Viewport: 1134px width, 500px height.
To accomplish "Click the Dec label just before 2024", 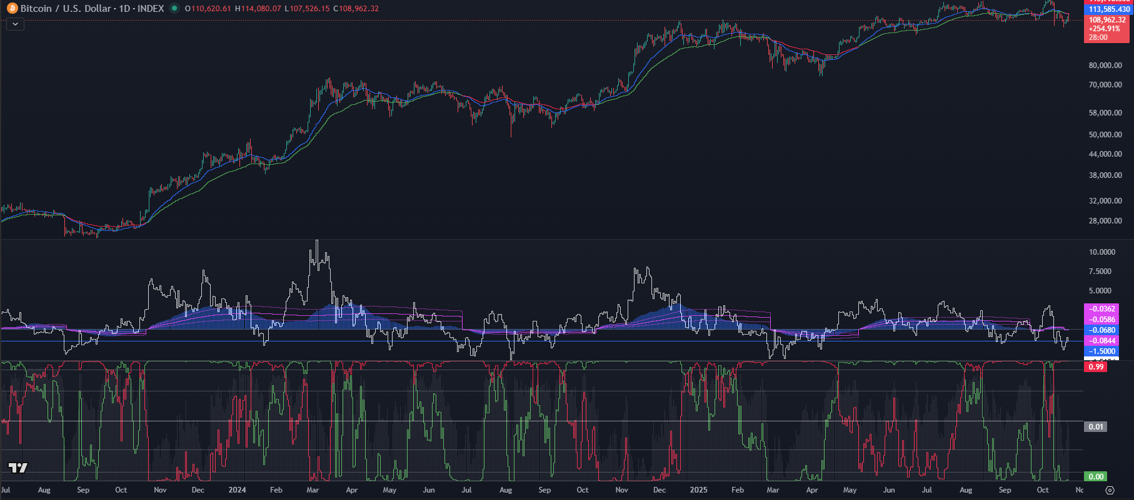I will (x=198, y=490).
